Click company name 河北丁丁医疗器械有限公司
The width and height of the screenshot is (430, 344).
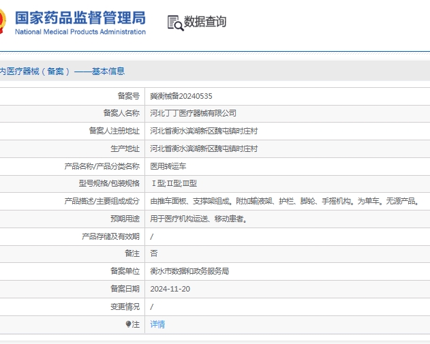pos(193,113)
